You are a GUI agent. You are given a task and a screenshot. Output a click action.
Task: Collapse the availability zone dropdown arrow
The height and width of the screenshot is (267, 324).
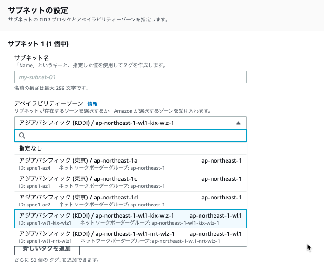point(238,123)
